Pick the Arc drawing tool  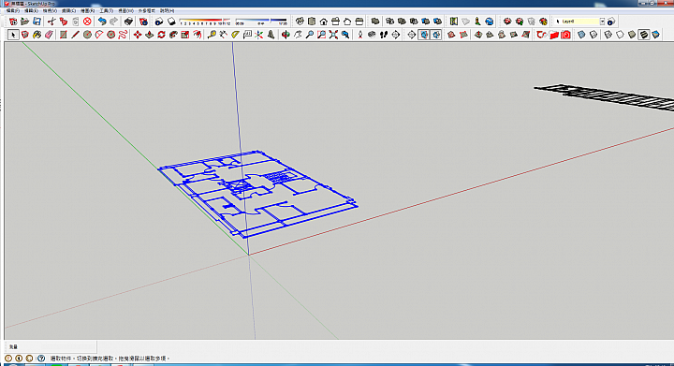point(99,35)
